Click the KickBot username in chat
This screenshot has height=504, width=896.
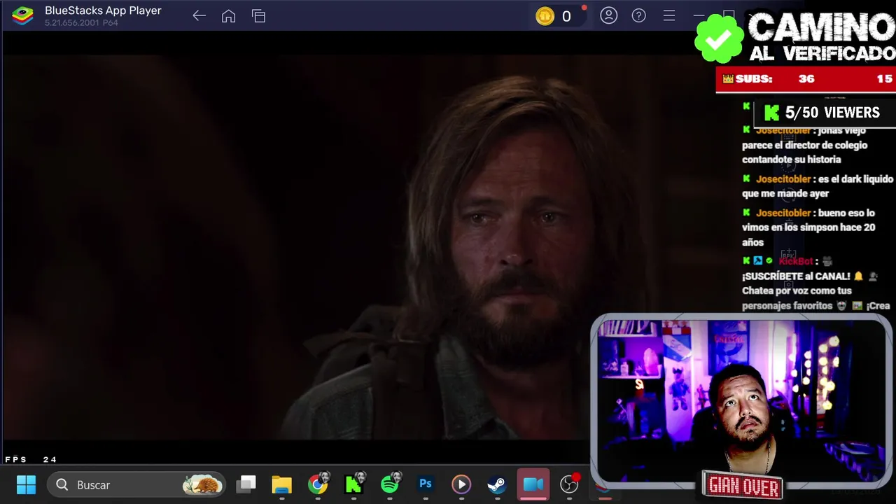click(796, 261)
